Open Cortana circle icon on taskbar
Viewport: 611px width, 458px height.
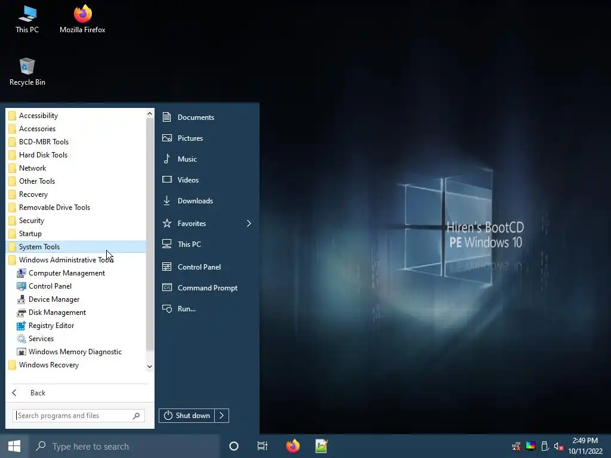pyautogui.click(x=234, y=446)
